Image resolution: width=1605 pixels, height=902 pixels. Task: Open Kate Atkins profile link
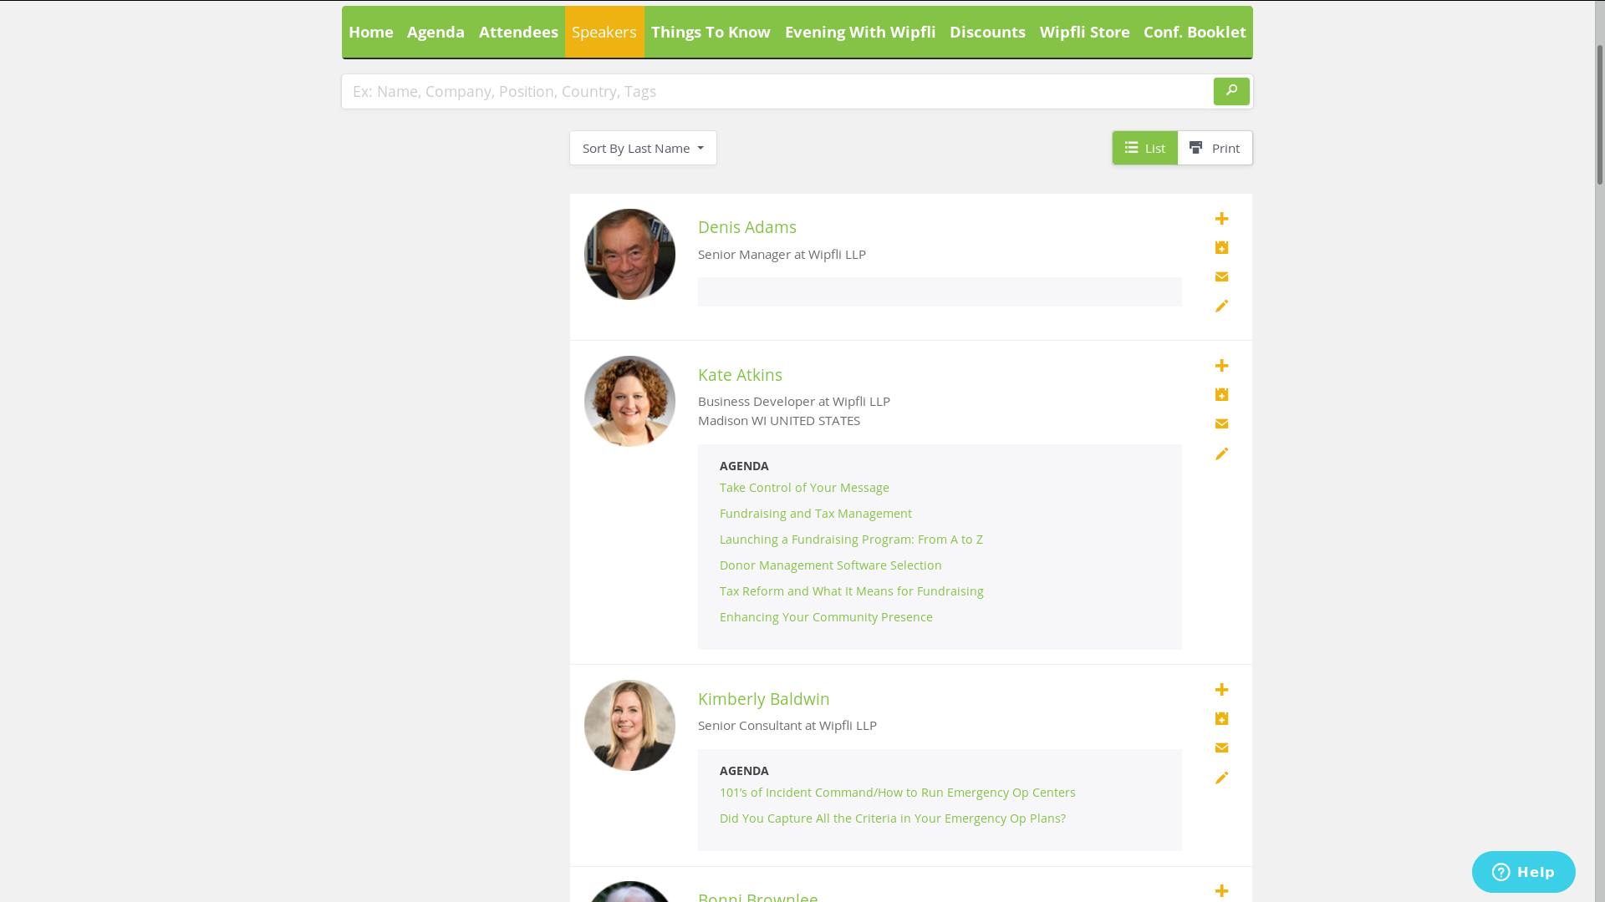pos(740,375)
